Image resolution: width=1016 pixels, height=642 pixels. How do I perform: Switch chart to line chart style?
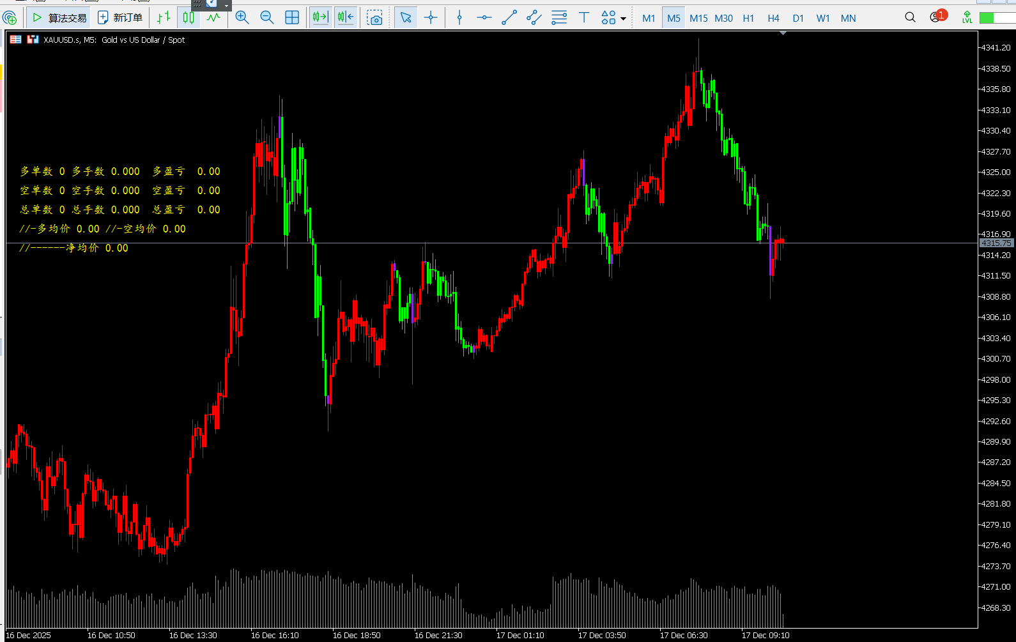click(213, 18)
